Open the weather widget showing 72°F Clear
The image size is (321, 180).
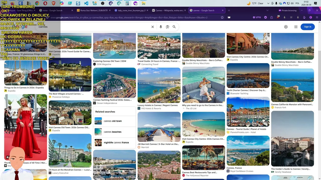click(x=255, y=3)
